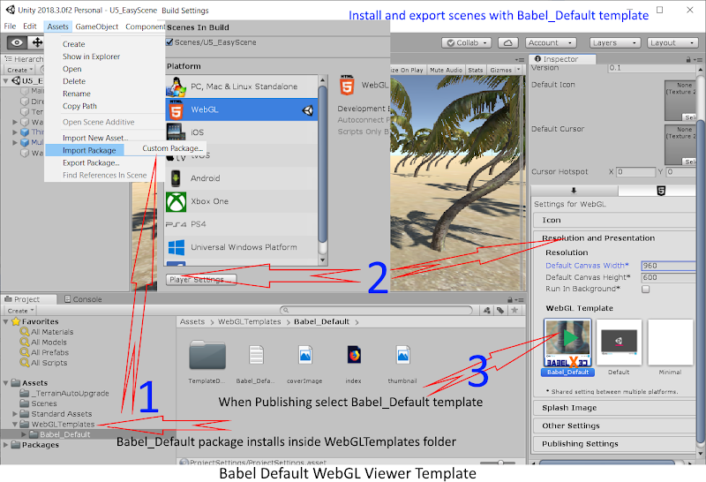Select the Android platform

242,178
